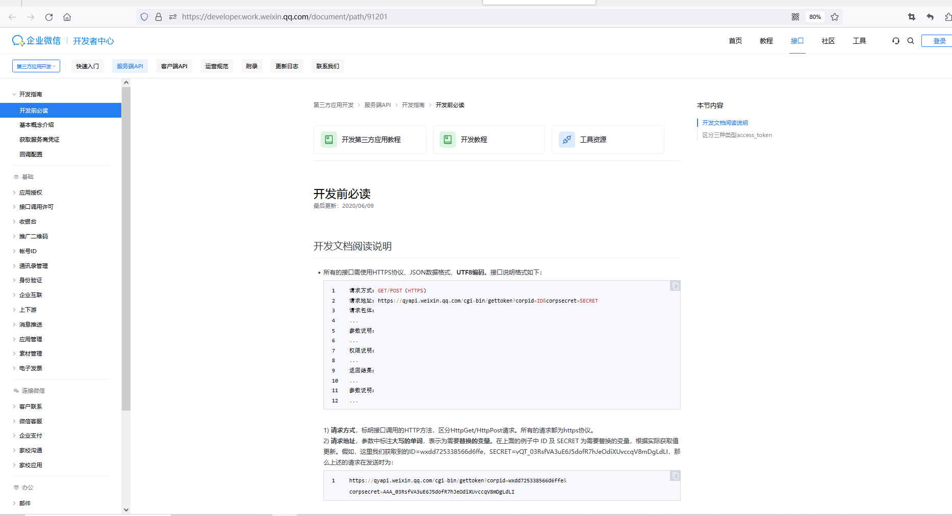The image size is (952, 516).
Task: Open the 工具资源 card
Action: pyautogui.click(x=608, y=140)
